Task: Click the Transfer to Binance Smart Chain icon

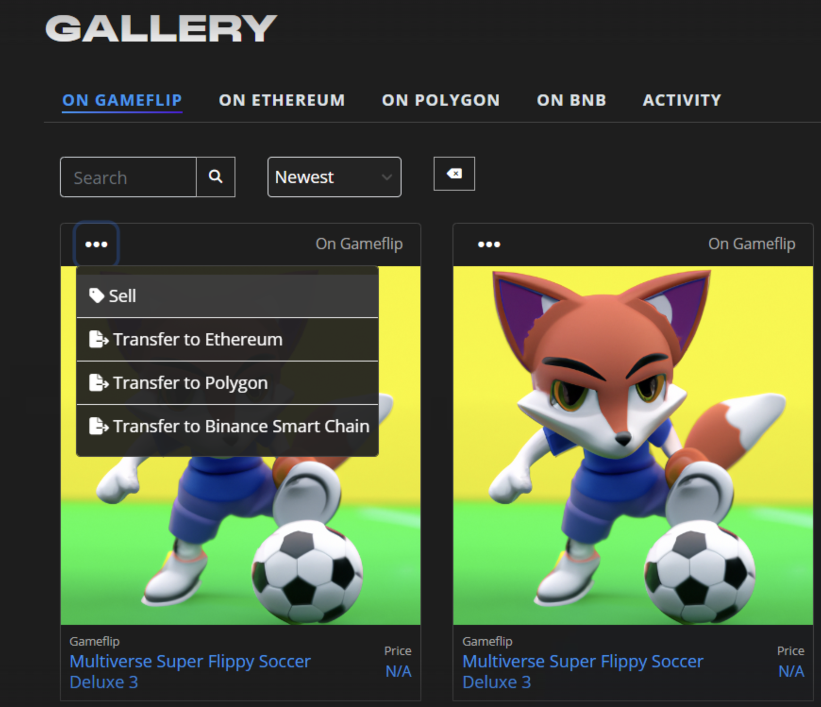Action: point(99,426)
